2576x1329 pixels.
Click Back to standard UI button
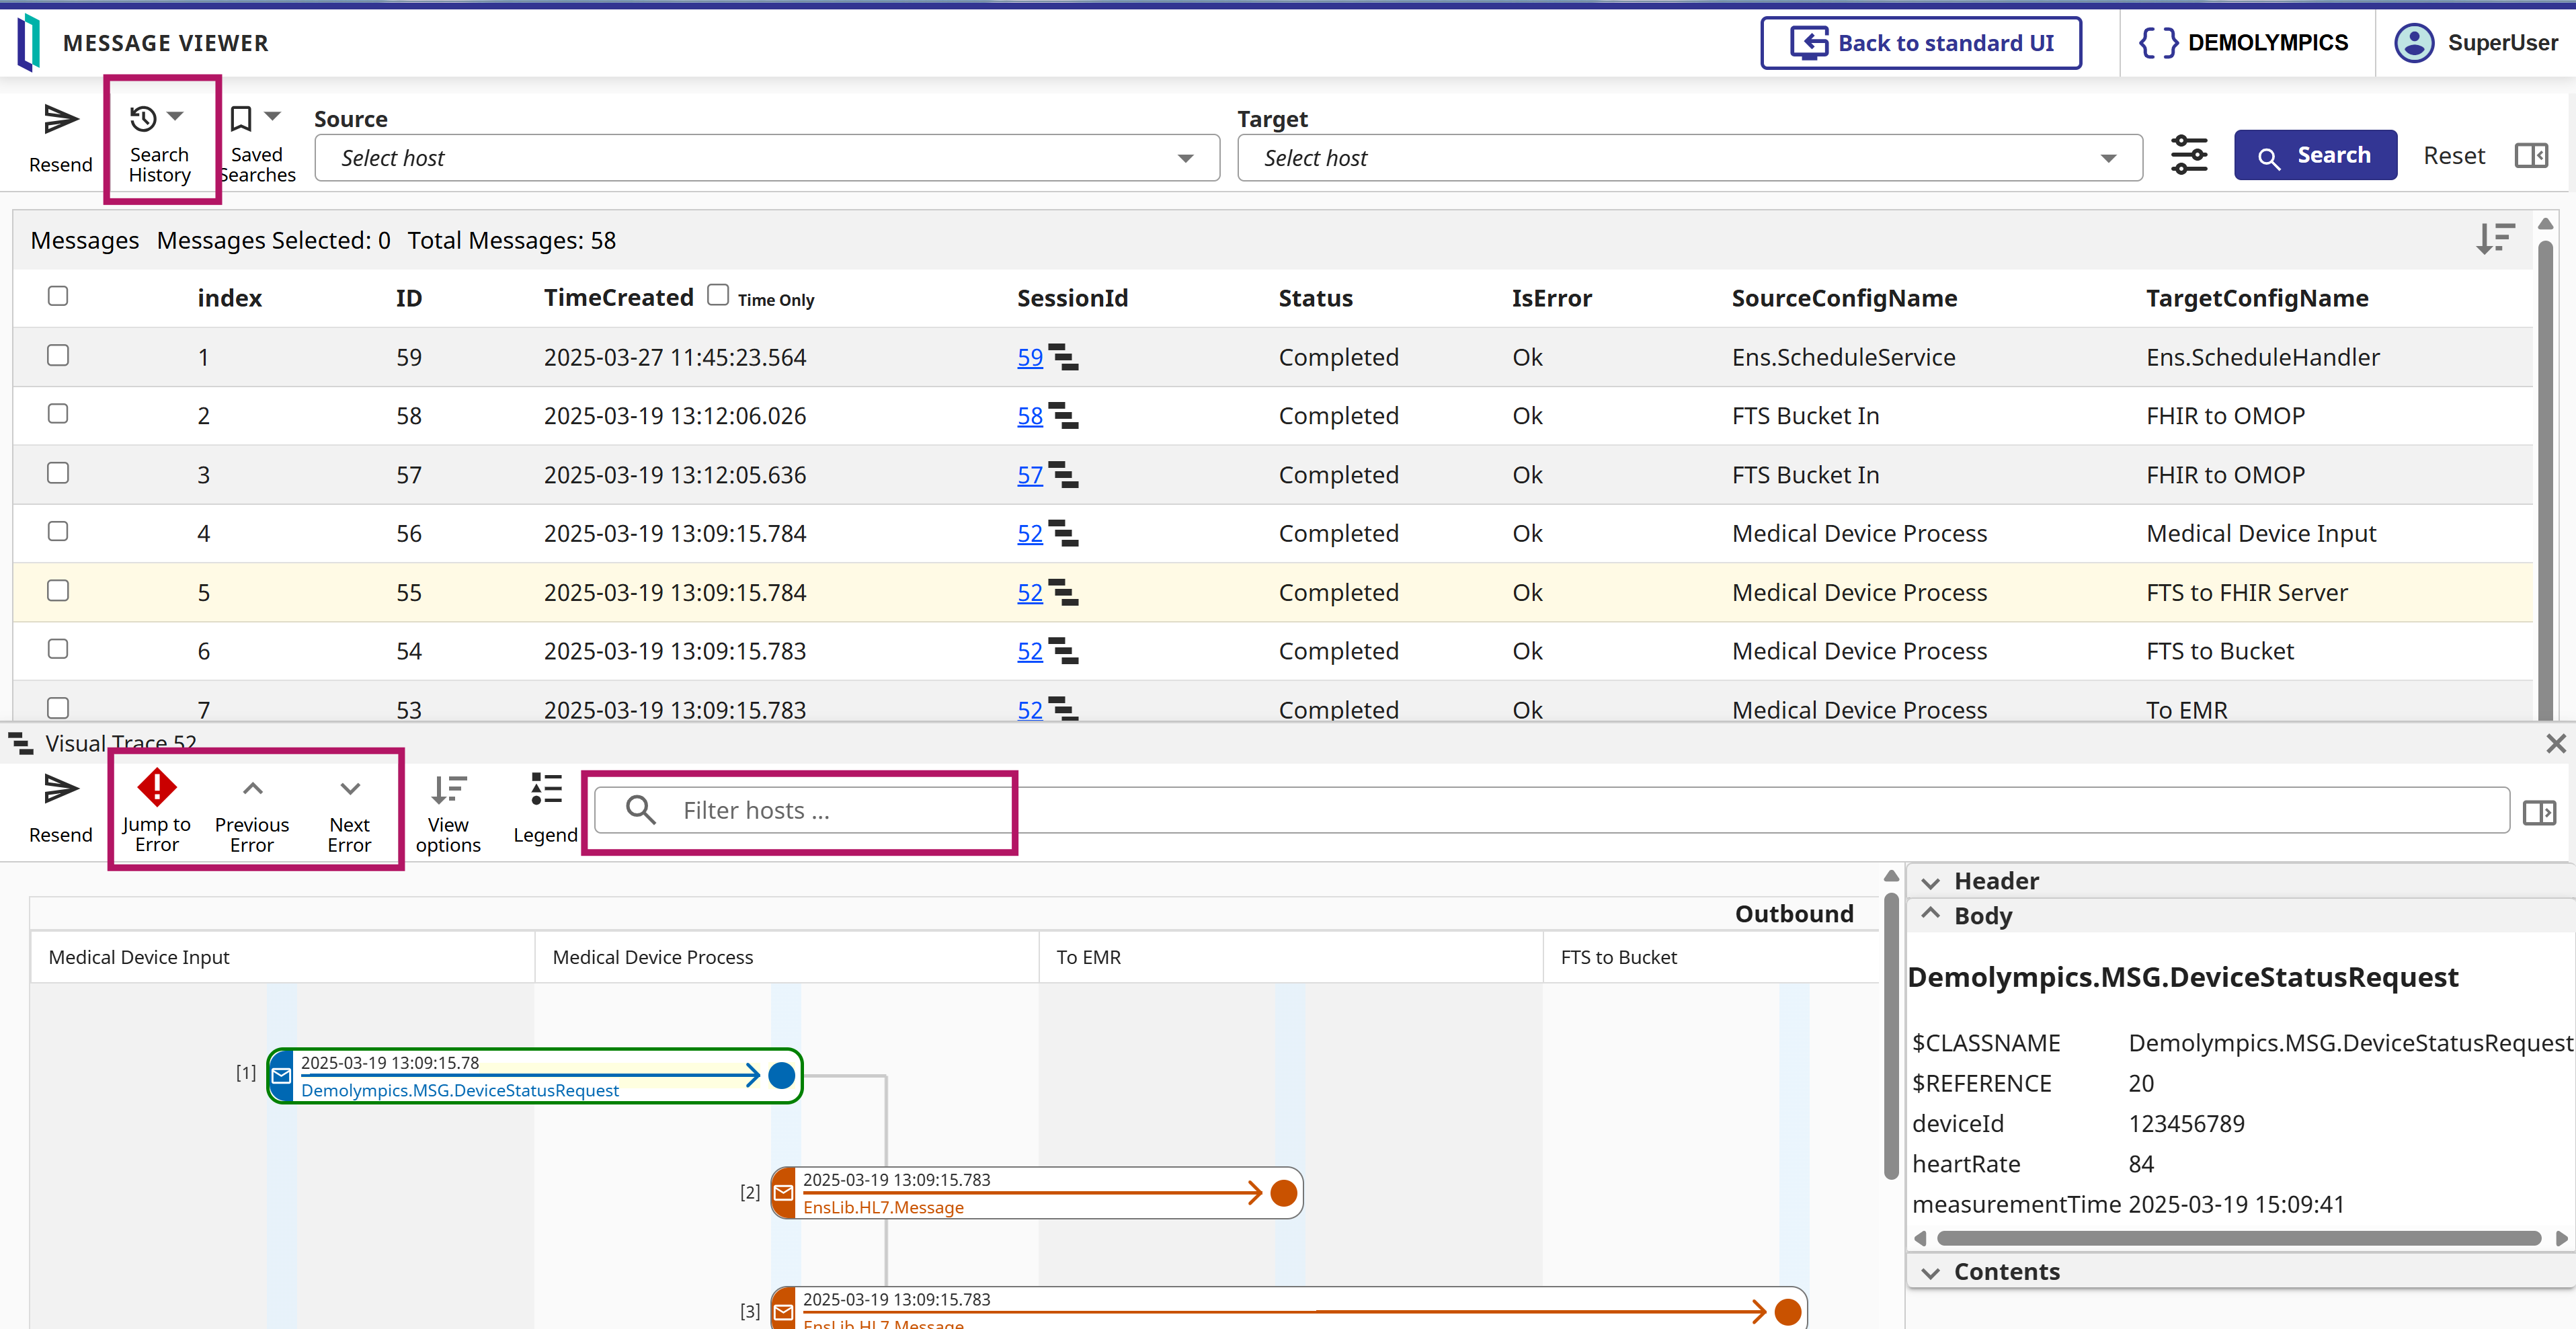pyautogui.click(x=1920, y=43)
